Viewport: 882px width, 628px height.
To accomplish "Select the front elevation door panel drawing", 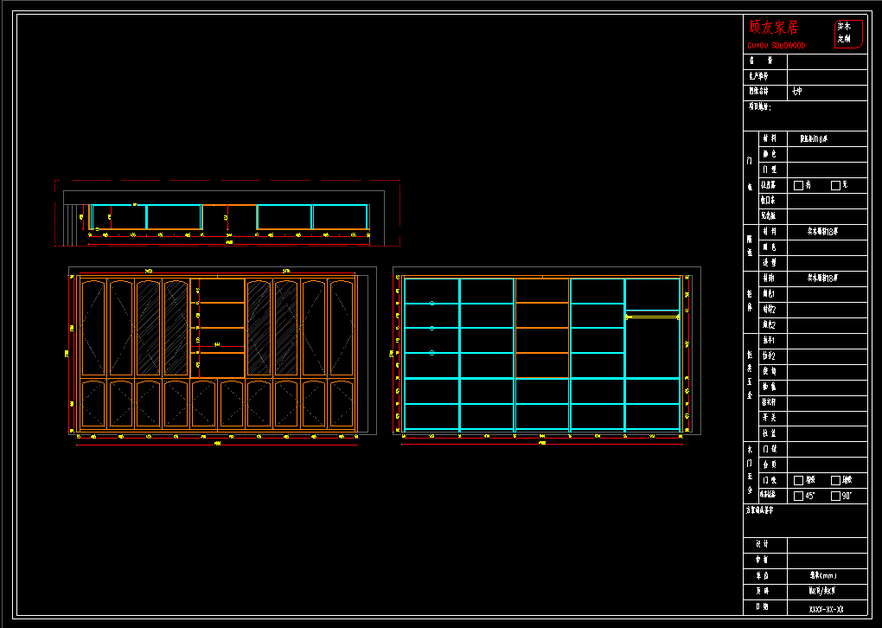I will 216,353.
